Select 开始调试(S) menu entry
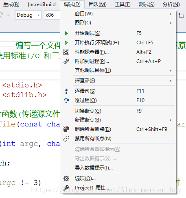The height and width of the screenshot is (198, 186). tap(118, 33)
